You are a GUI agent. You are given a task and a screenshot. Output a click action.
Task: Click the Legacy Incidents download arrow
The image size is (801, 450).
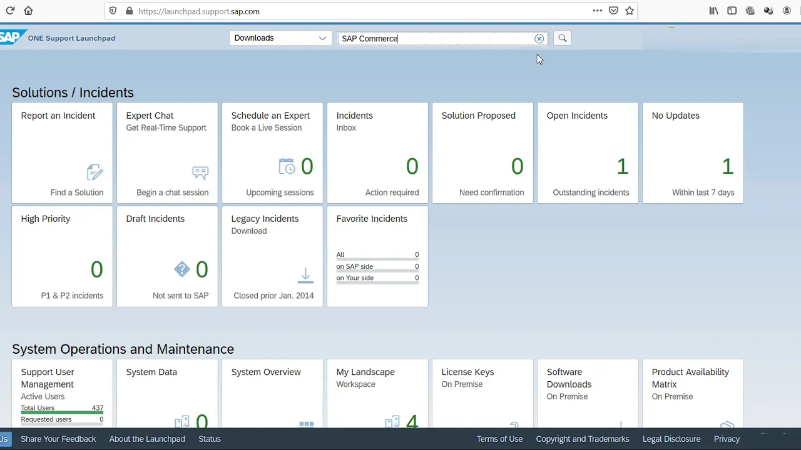click(x=305, y=276)
